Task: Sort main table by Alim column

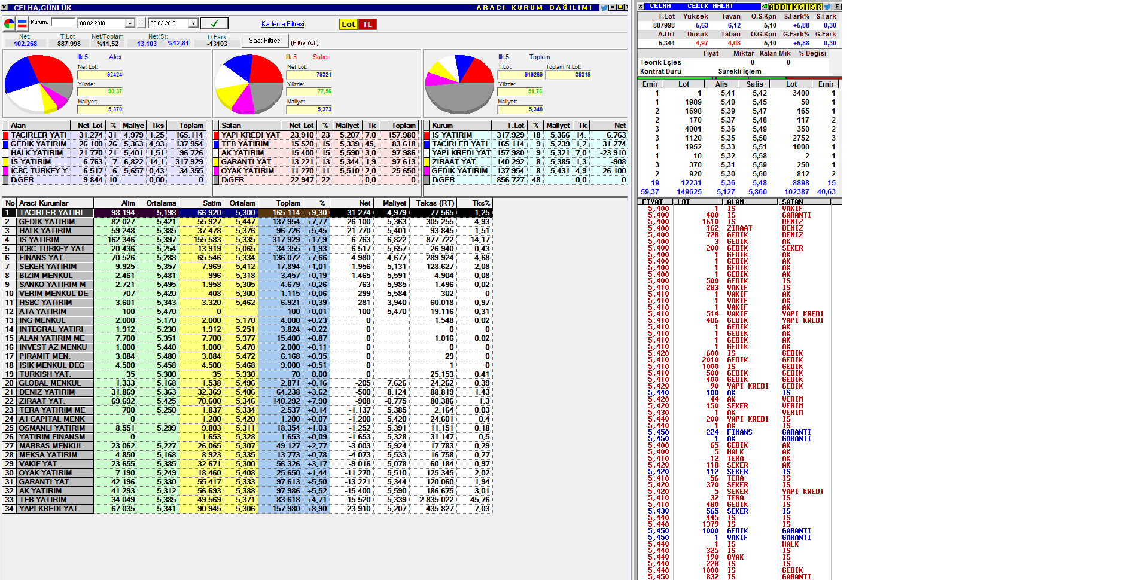Action: [x=115, y=203]
